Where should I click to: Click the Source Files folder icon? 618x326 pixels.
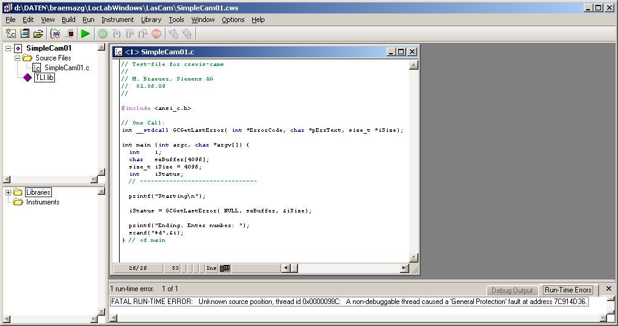coord(27,58)
